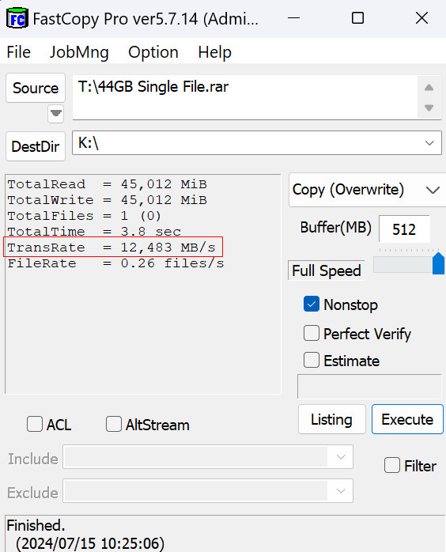
Task: Tick the Estimate checkbox
Action: coord(312,360)
